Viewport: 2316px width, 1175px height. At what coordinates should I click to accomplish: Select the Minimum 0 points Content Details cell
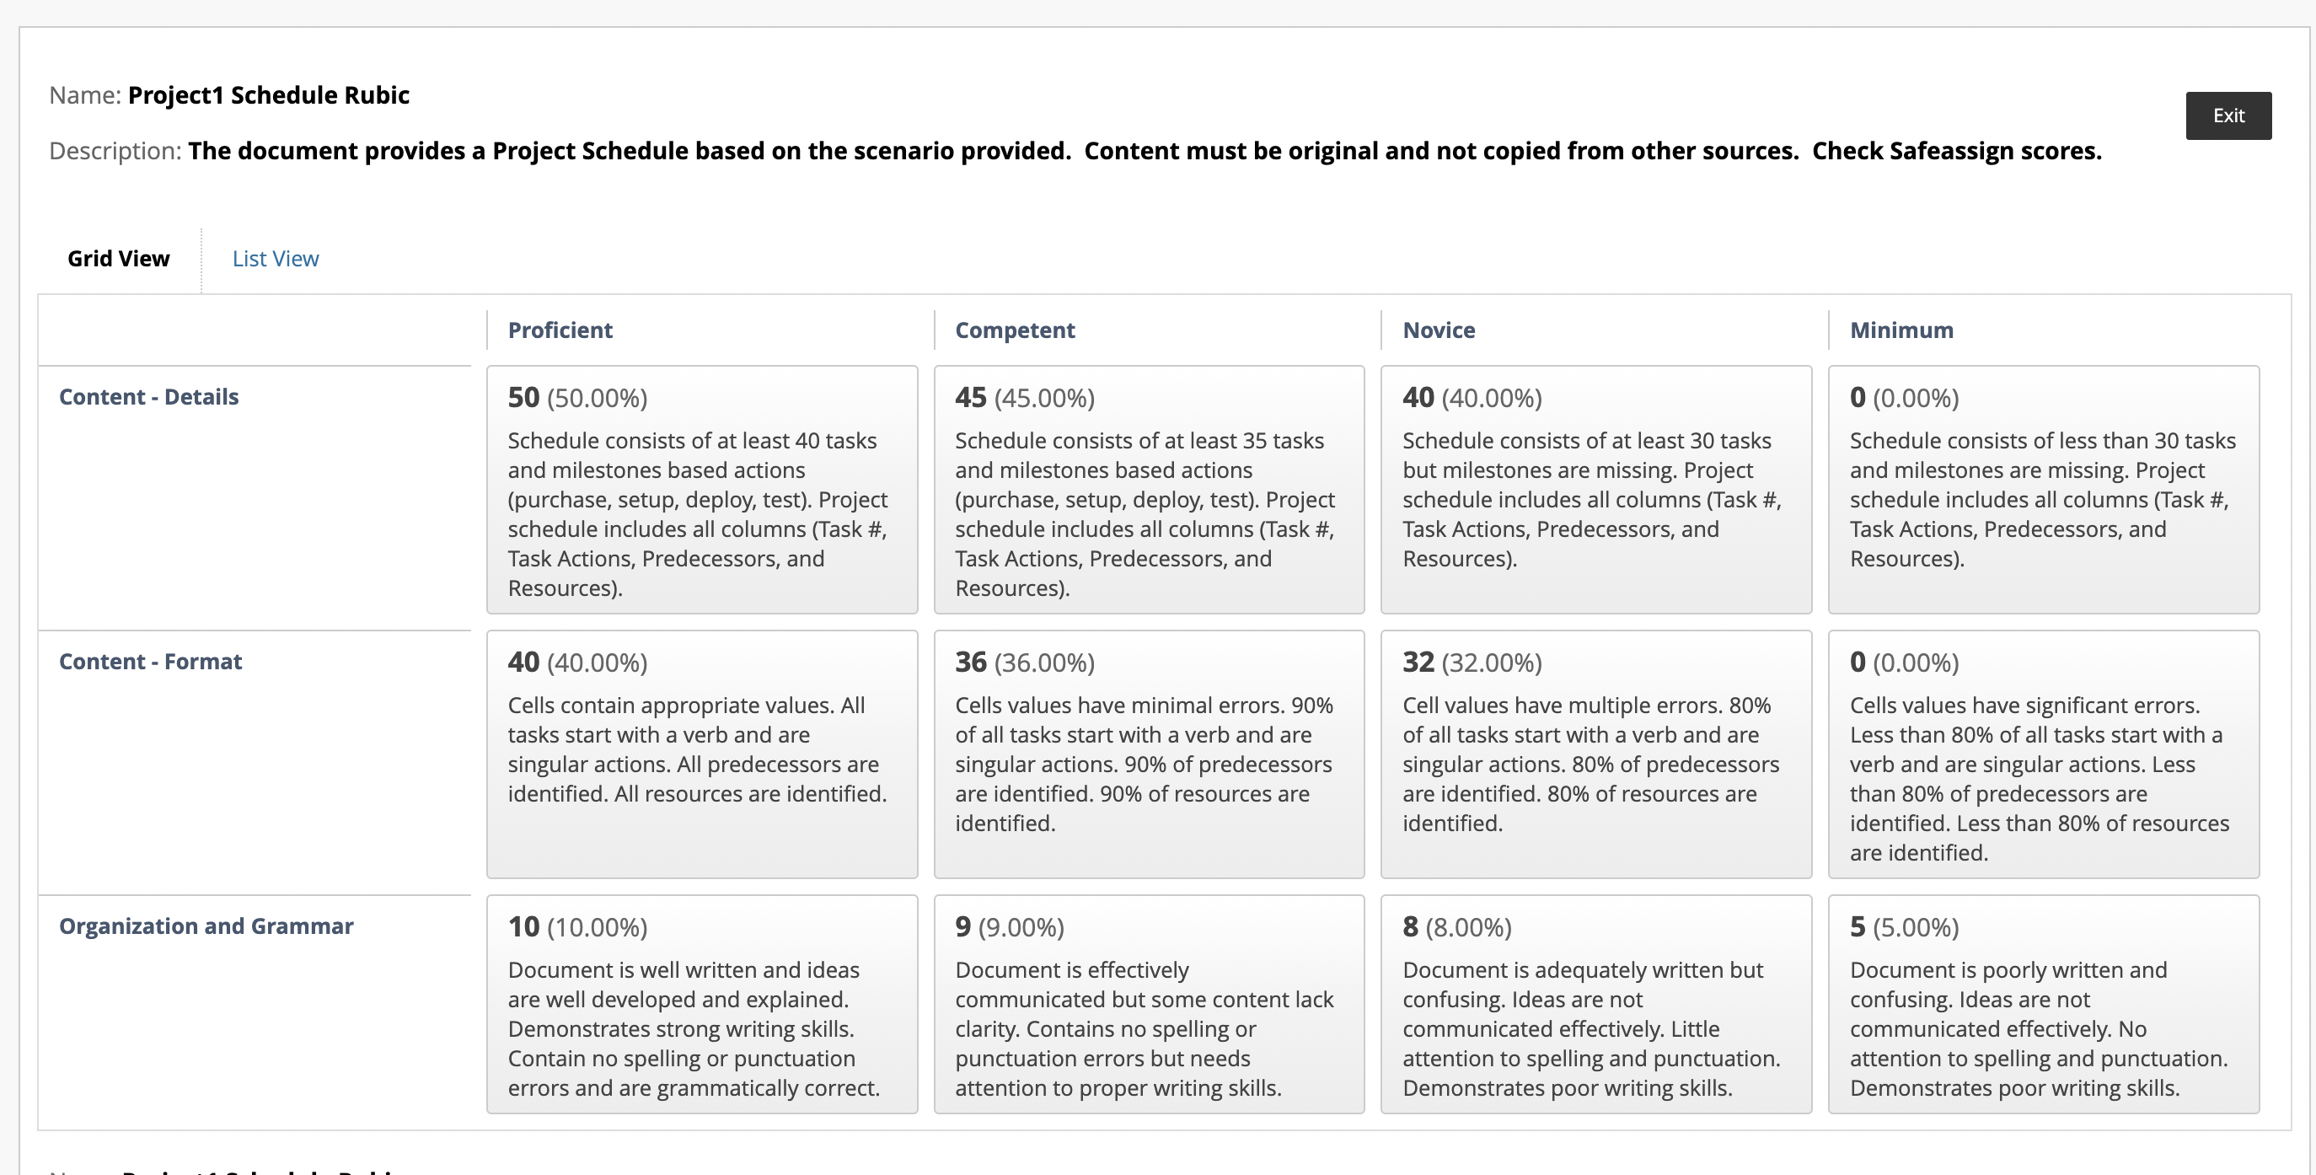tap(2044, 490)
